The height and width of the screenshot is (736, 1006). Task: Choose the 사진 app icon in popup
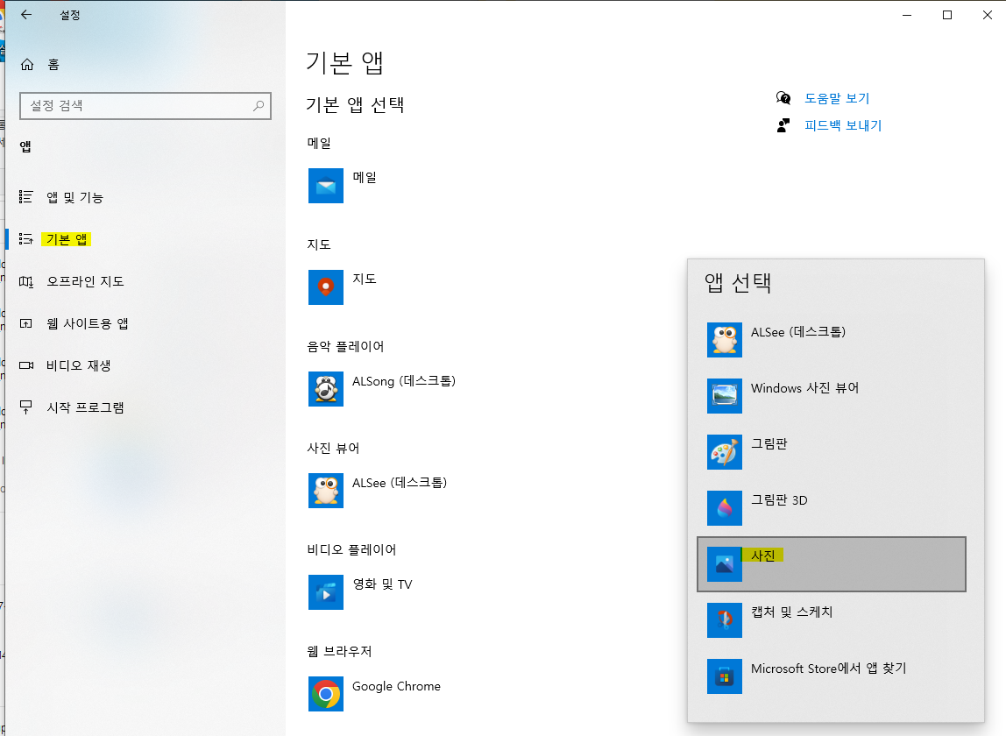click(725, 564)
